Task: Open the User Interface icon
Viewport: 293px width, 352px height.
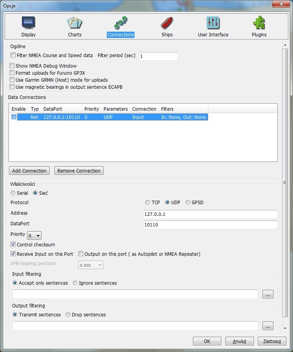Action: (213, 23)
